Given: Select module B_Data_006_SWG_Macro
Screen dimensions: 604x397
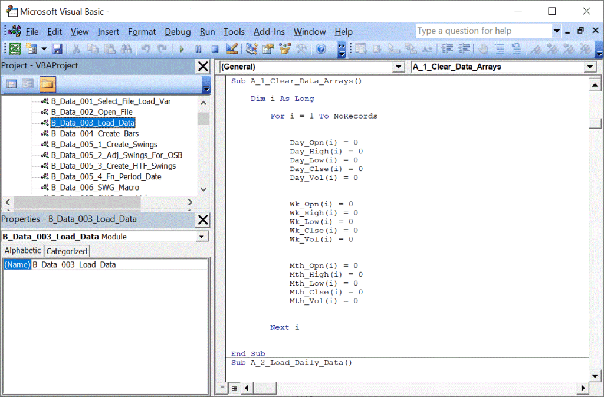Looking at the screenshot, I should [x=95, y=188].
